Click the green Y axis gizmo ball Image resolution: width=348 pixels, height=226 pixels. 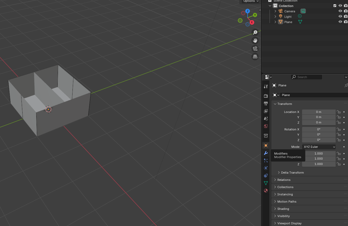tap(255, 15)
